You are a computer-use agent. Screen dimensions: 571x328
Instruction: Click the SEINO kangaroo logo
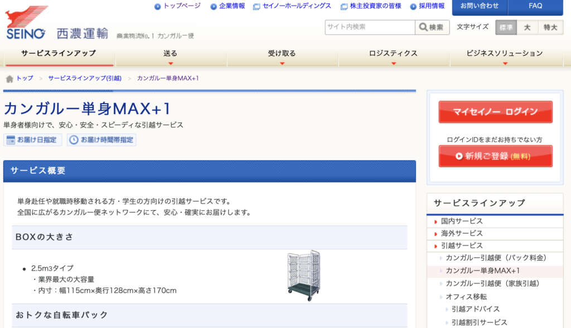(x=26, y=22)
